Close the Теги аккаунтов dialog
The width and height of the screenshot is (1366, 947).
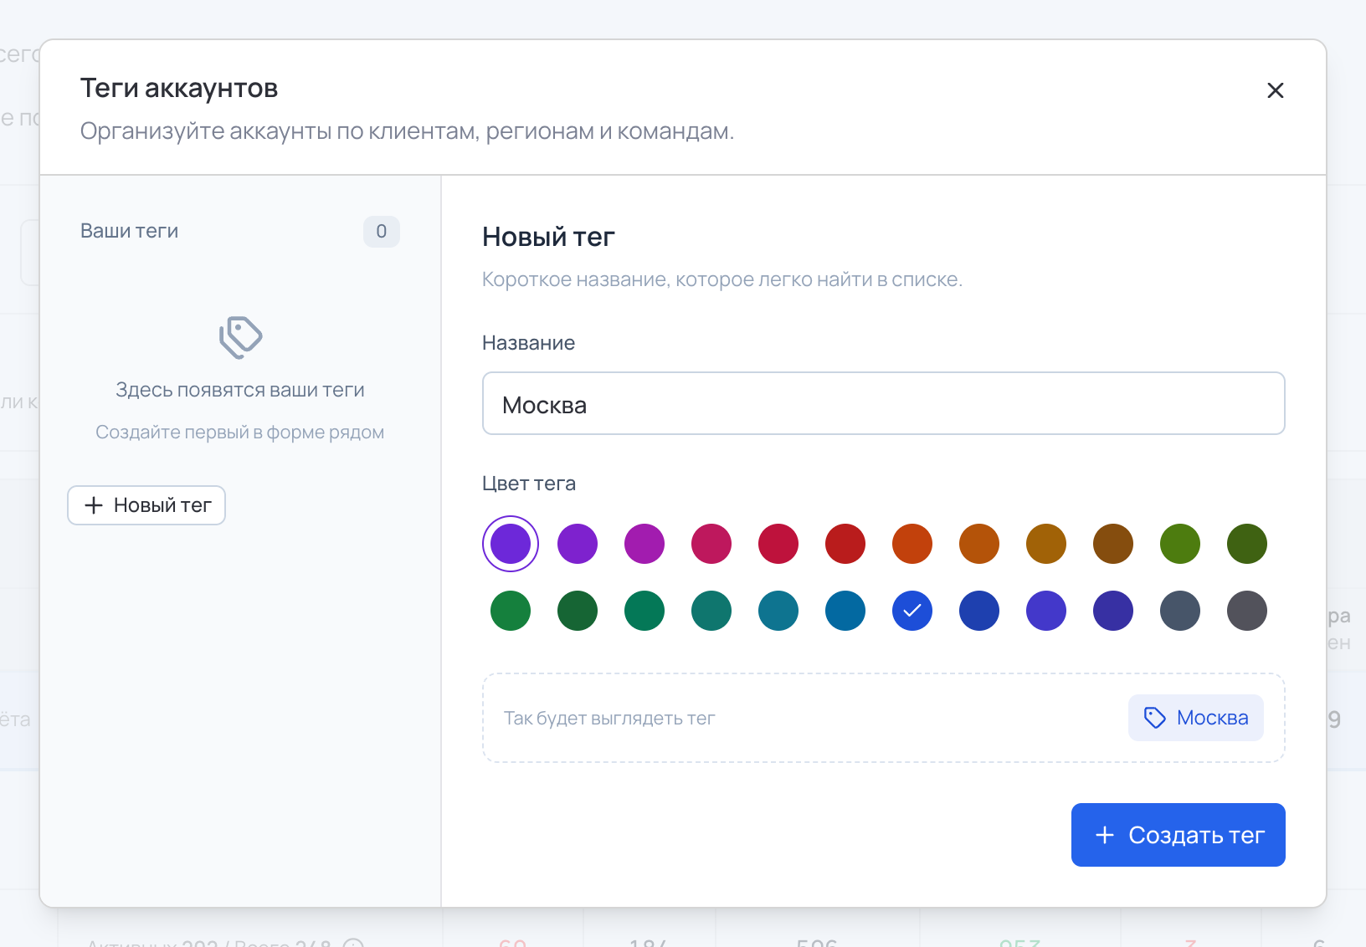(1275, 90)
